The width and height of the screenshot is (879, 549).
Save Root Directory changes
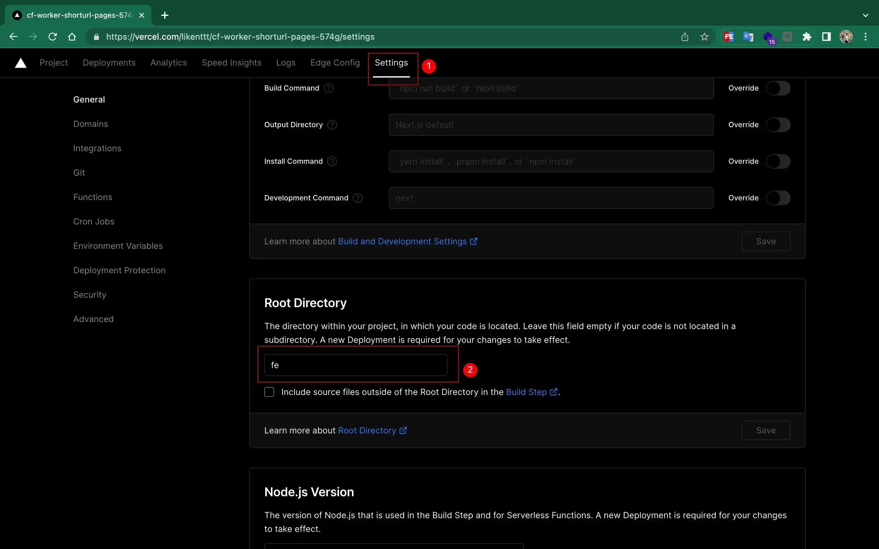(766, 430)
